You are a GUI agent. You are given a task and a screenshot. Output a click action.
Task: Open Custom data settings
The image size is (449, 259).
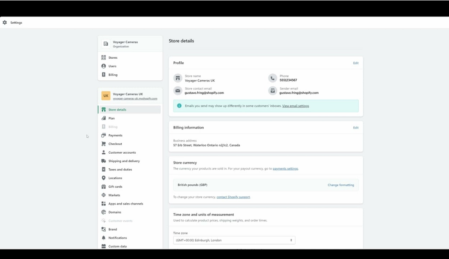tap(117, 246)
